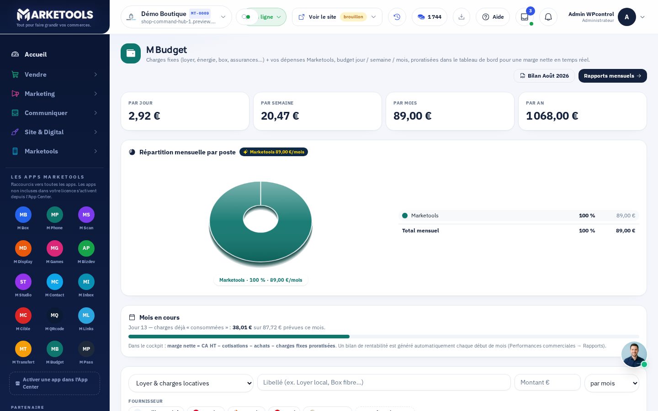Image resolution: width=658 pixels, height=411 pixels.
Task: Open the messages inbox with badge 3
Action: (525, 17)
